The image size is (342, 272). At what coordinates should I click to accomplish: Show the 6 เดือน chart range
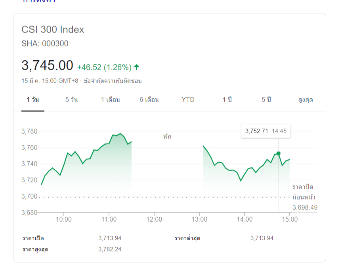[x=149, y=100]
